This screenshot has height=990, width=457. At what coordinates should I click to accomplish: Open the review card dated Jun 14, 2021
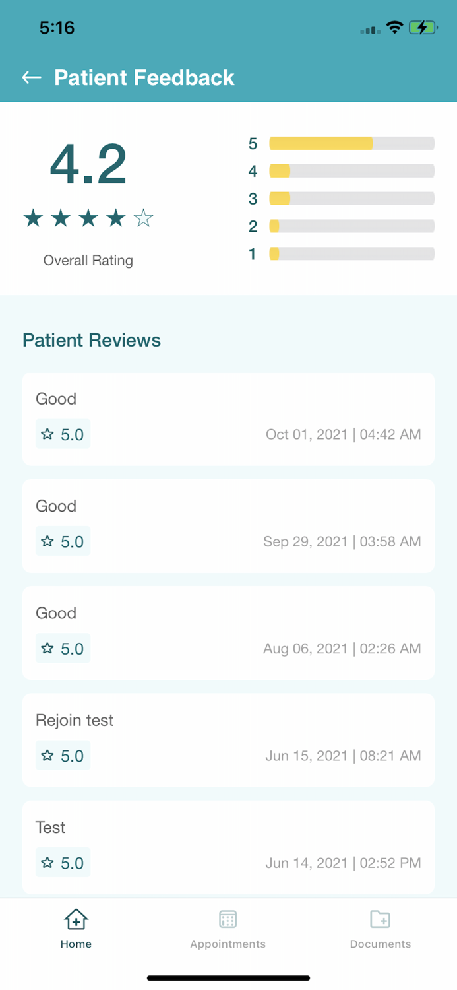(x=228, y=847)
